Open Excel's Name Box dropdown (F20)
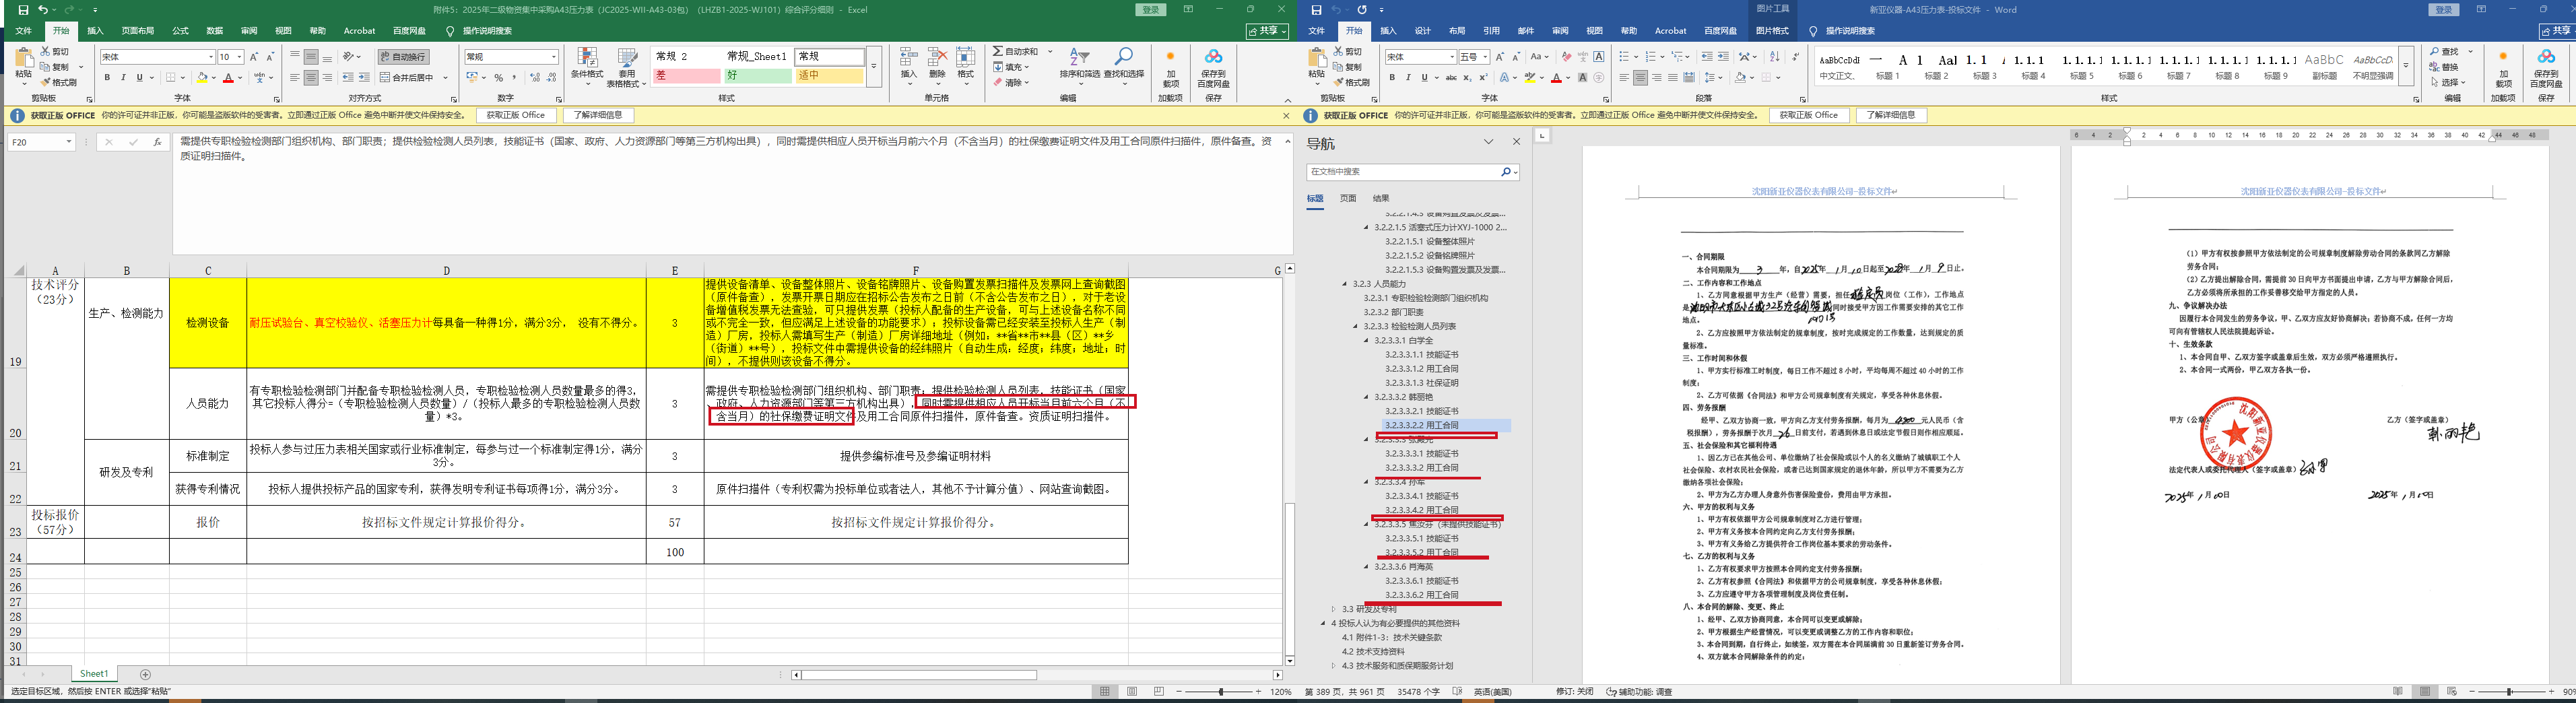Screen dimensions: 2576x703 click(68, 142)
